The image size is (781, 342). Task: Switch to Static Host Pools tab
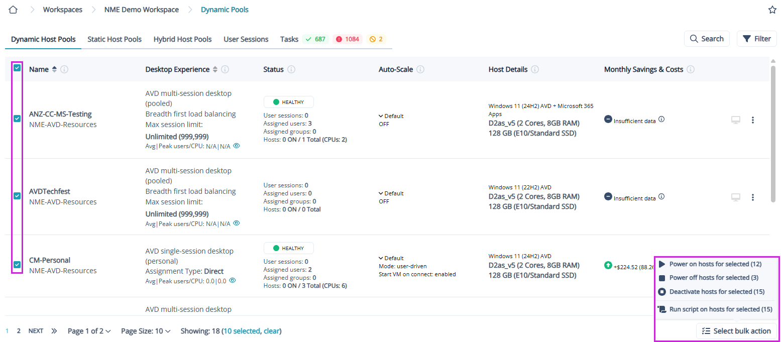pos(115,39)
